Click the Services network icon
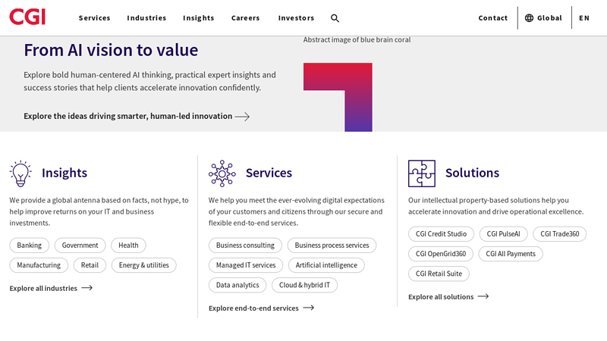Viewport: 607px width, 341px height. pyautogui.click(x=222, y=174)
